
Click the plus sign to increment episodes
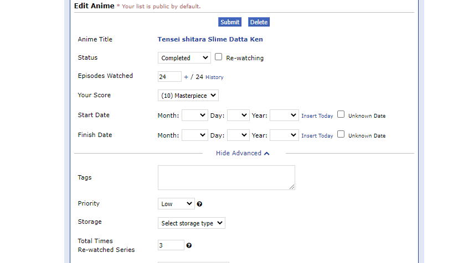pos(186,77)
